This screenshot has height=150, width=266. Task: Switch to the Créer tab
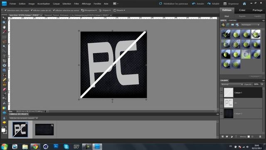point(242,10)
